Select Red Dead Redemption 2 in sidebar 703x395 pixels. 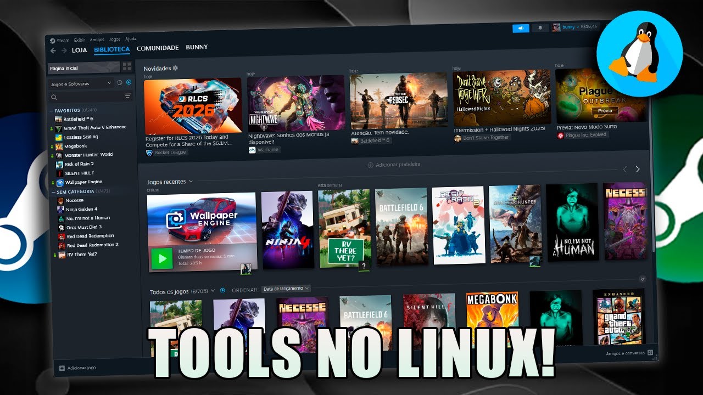88,245
